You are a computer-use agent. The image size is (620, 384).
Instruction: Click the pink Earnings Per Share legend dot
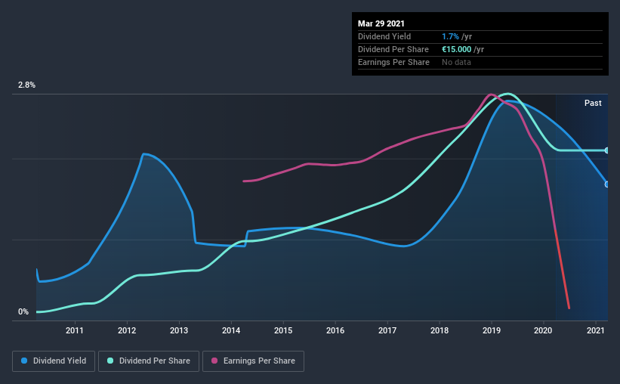pyautogui.click(x=214, y=361)
